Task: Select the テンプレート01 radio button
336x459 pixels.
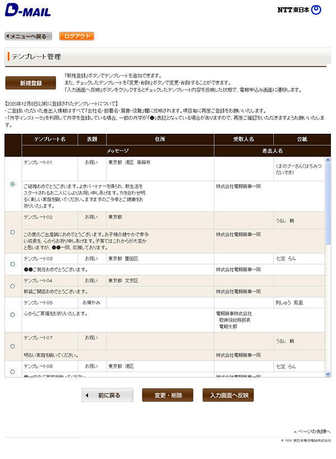Action: [x=12, y=184]
